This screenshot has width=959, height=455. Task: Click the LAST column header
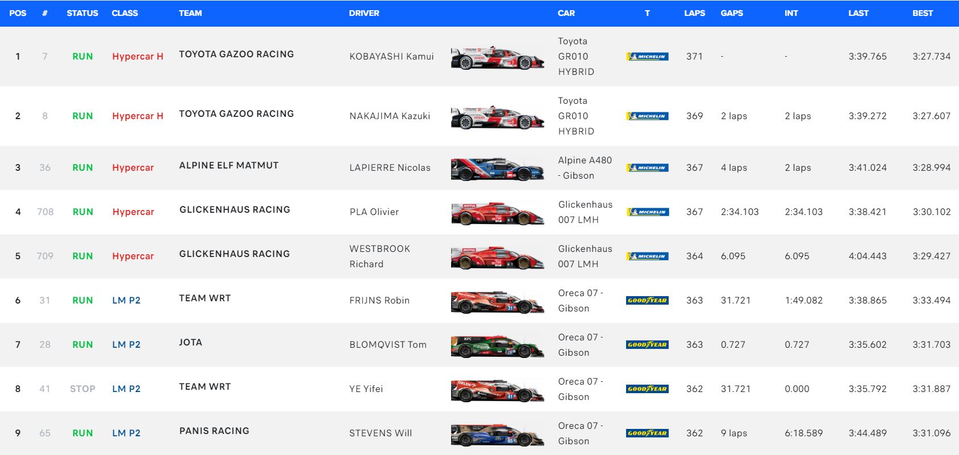(858, 13)
